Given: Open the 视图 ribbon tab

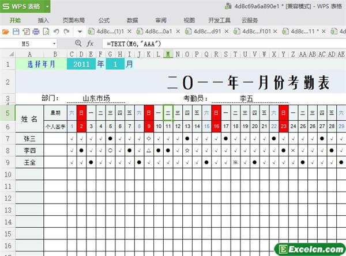Looking at the screenshot, I should tap(189, 21).
